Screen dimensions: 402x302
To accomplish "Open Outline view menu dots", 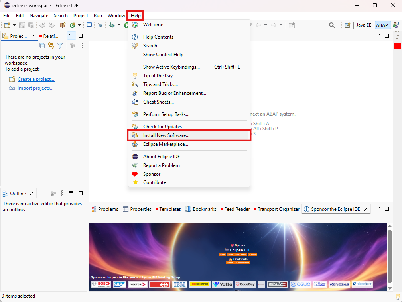I will pos(62,193).
